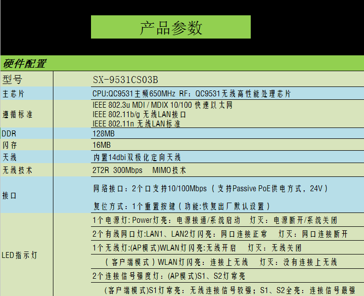364x296 pixels.
Task: Click the LED指示灯 label cell
Action: (x=20, y=255)
